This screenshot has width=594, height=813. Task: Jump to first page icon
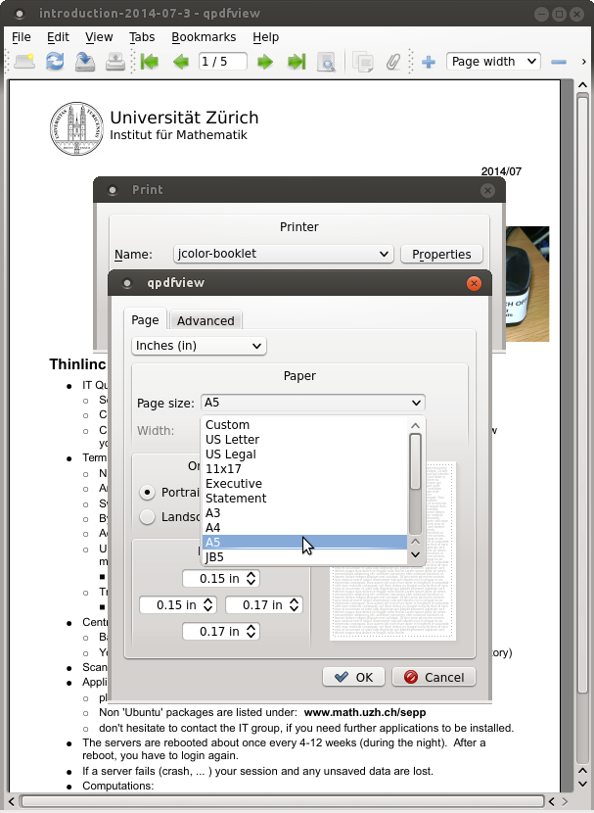150,62
